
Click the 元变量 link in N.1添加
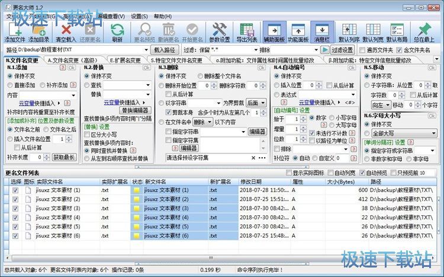tap(27, 103)
